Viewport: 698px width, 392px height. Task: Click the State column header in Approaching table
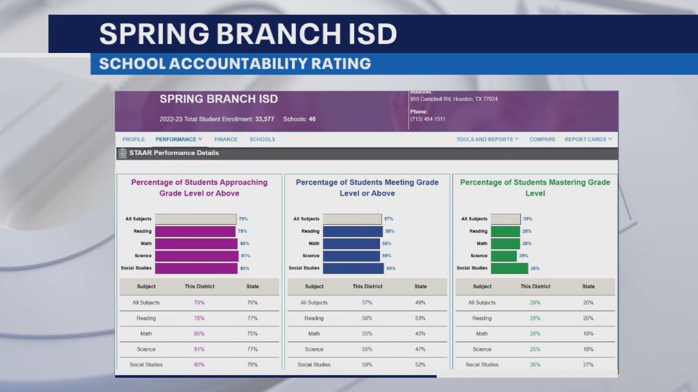(x=253, y=286)
